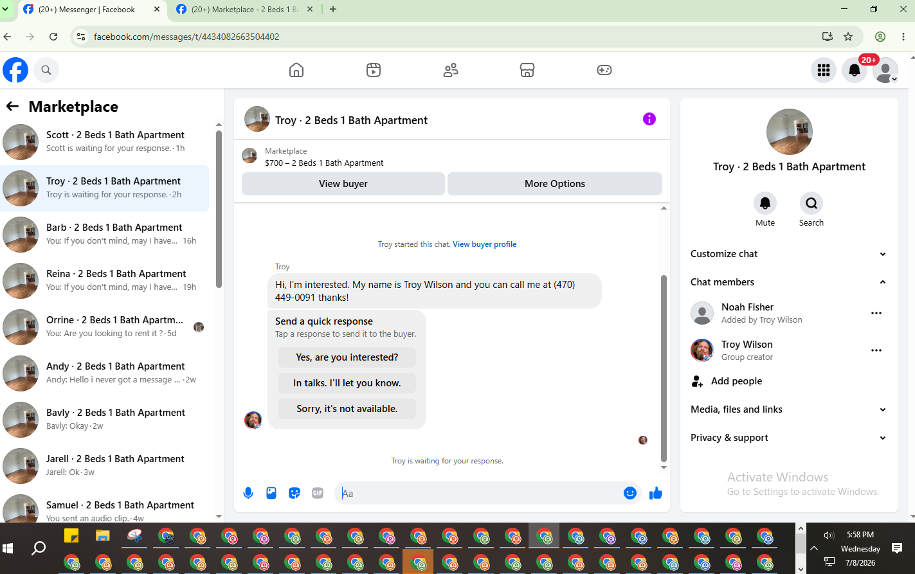Click the conversation list scrollbar
This screenshot has width=915, height=574.
point(219,209)
